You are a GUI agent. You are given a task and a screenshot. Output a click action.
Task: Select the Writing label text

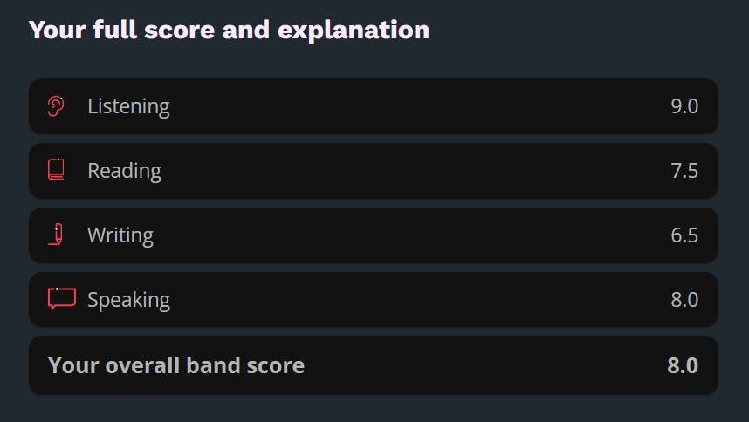tap(120, 235)
